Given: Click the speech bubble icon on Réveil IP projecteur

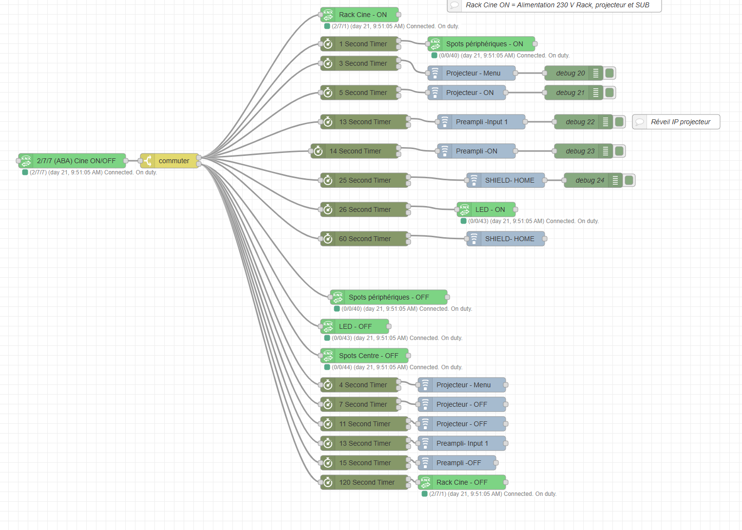Looking at the screenshot, I should point(640,122).
